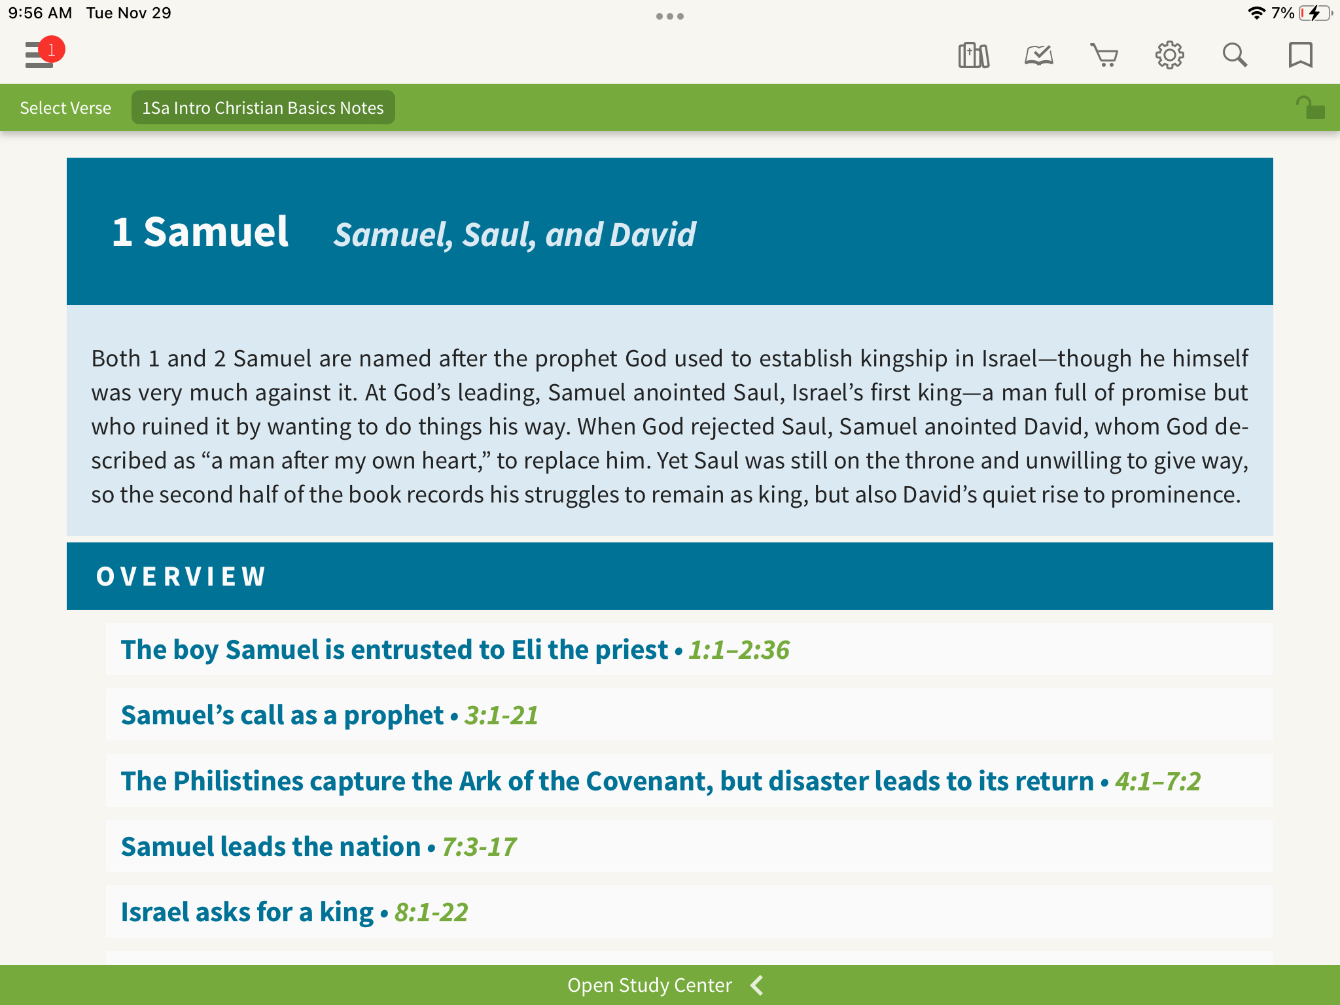
Task: Tap the search magnifier icon
Action: tap(1235, 56)
